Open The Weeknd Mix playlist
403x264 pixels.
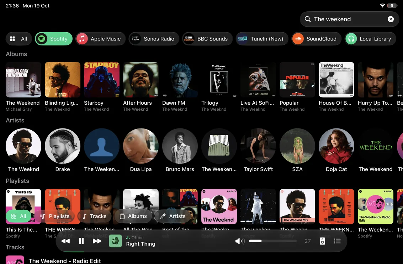(297, 207)
